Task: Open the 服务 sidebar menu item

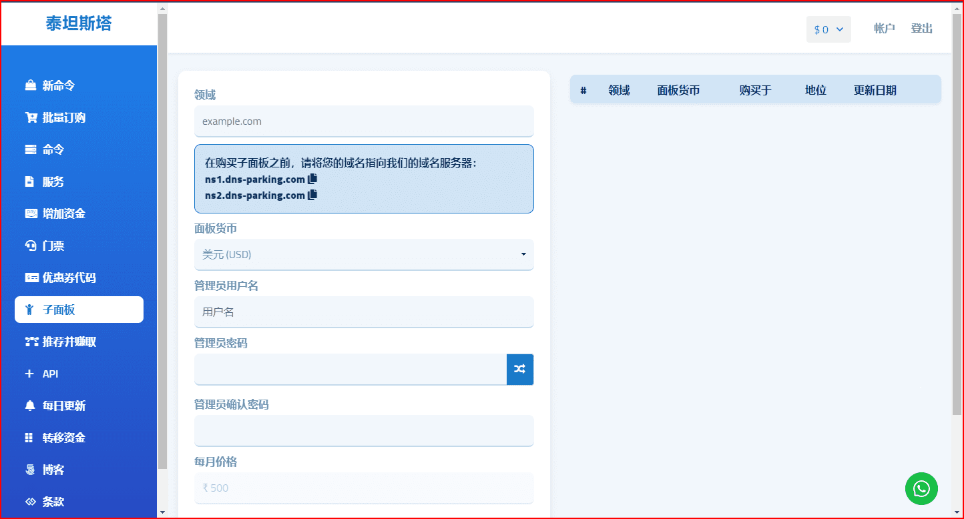Action: [x=53, y=181]
